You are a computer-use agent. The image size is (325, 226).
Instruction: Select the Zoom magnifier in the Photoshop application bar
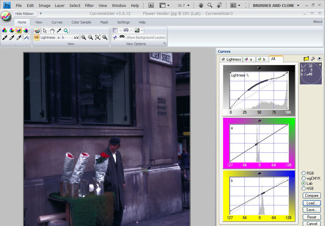210,5
